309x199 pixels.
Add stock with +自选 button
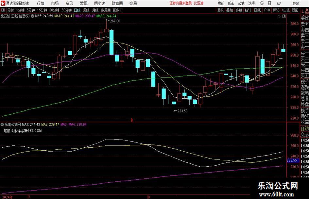click(286, 10)
